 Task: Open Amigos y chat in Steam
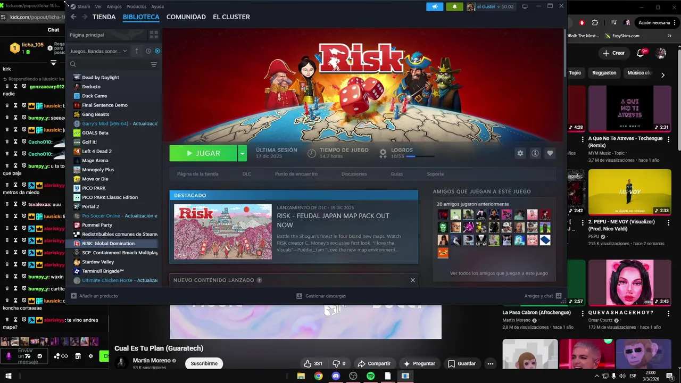click(543, 296)
